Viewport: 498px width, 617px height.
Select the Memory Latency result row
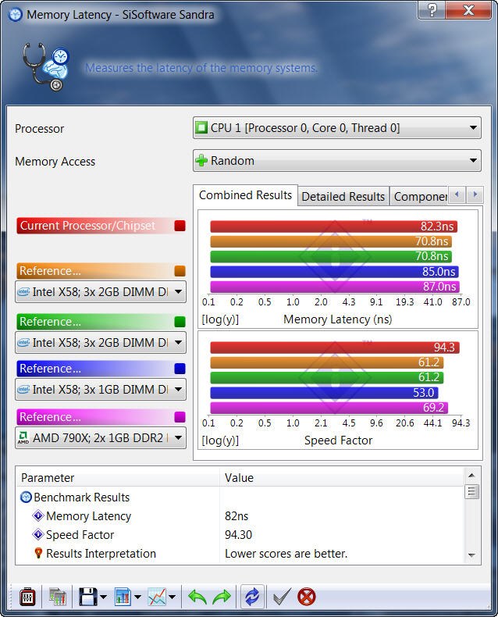(240, 516)
